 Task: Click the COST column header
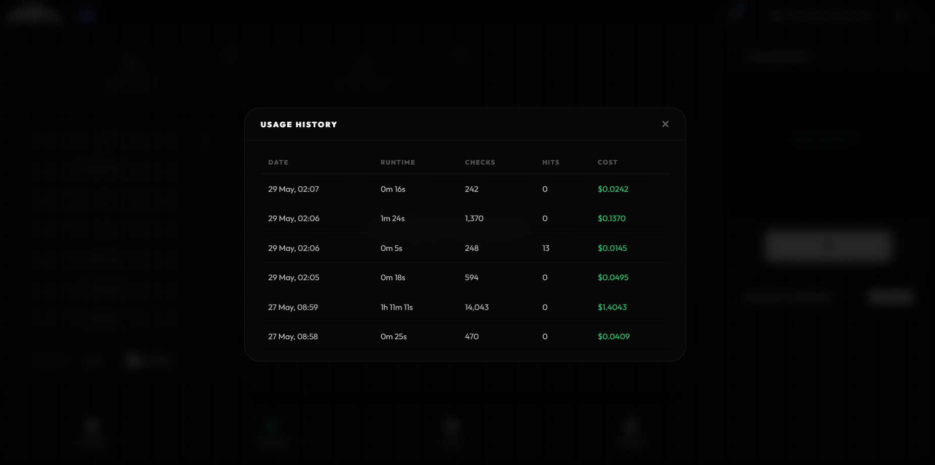point(608,163)
